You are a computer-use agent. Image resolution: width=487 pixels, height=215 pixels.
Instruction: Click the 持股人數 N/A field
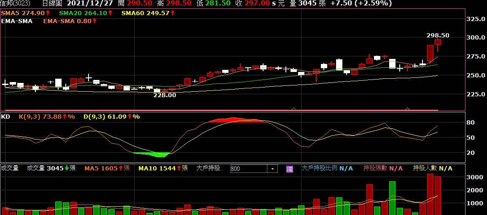[433, 168]
